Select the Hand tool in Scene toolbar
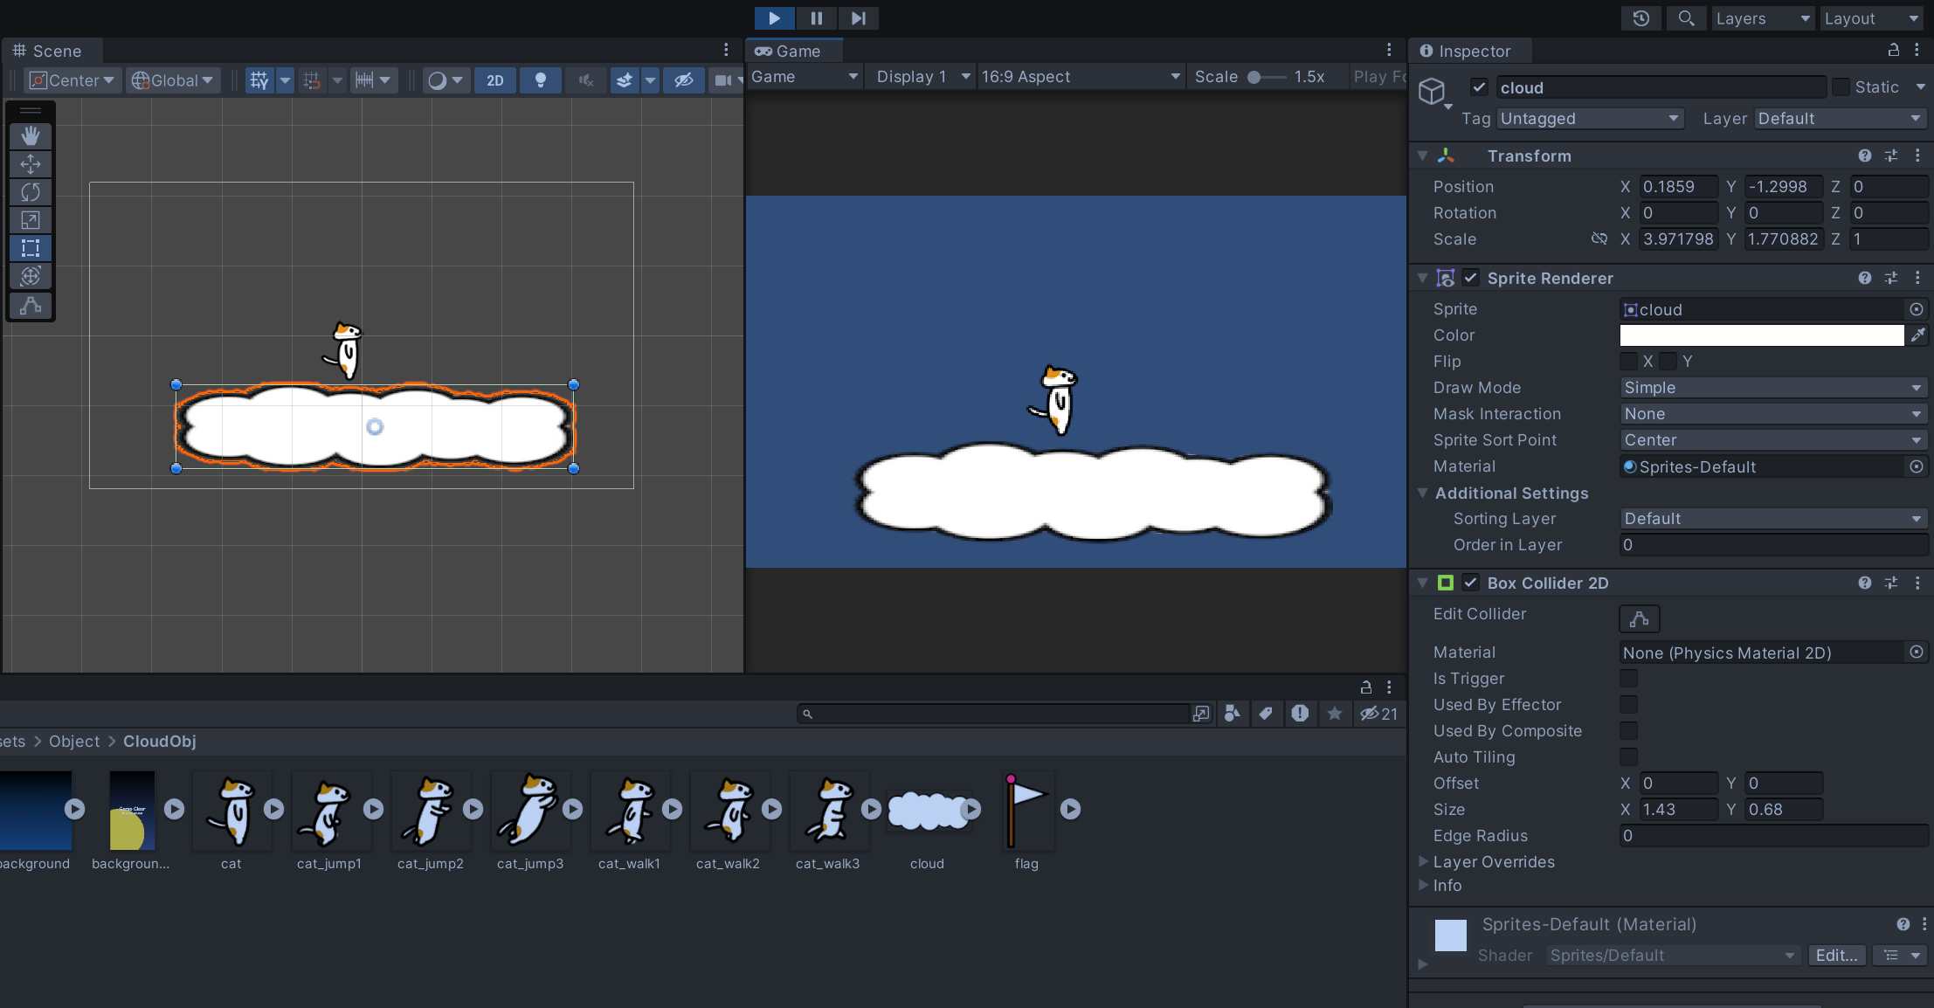 31,135
